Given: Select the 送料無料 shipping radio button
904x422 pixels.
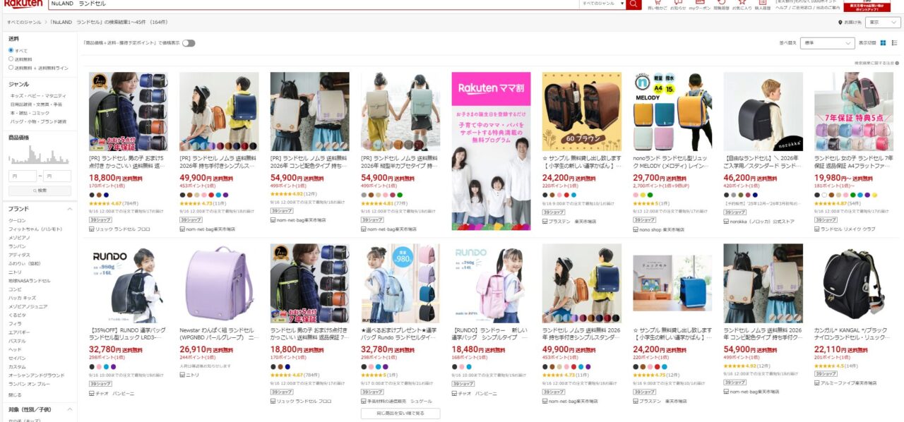Looking at the screenshot, I should coord(11,59).
